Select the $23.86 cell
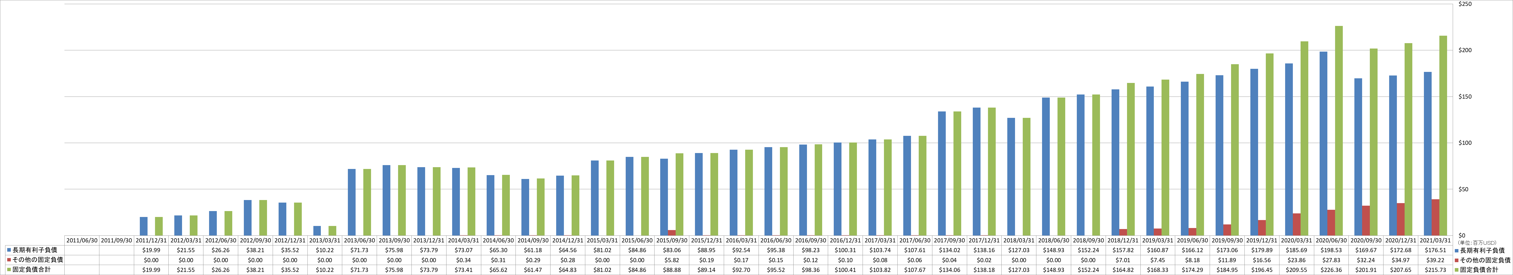 click(1297, 260)
